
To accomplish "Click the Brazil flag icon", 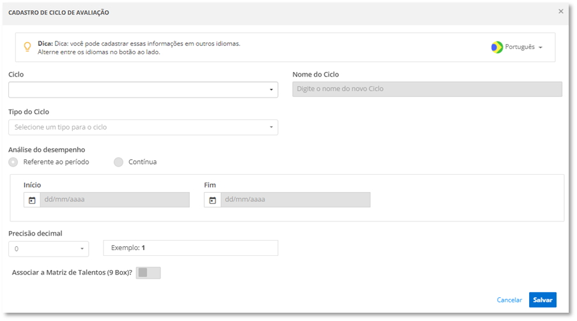I will click(496, 47).
